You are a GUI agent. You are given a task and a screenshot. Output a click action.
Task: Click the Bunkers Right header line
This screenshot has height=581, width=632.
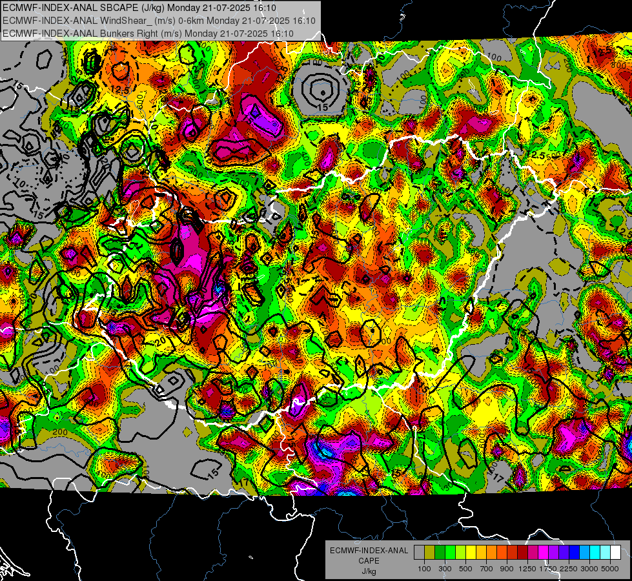148,34
